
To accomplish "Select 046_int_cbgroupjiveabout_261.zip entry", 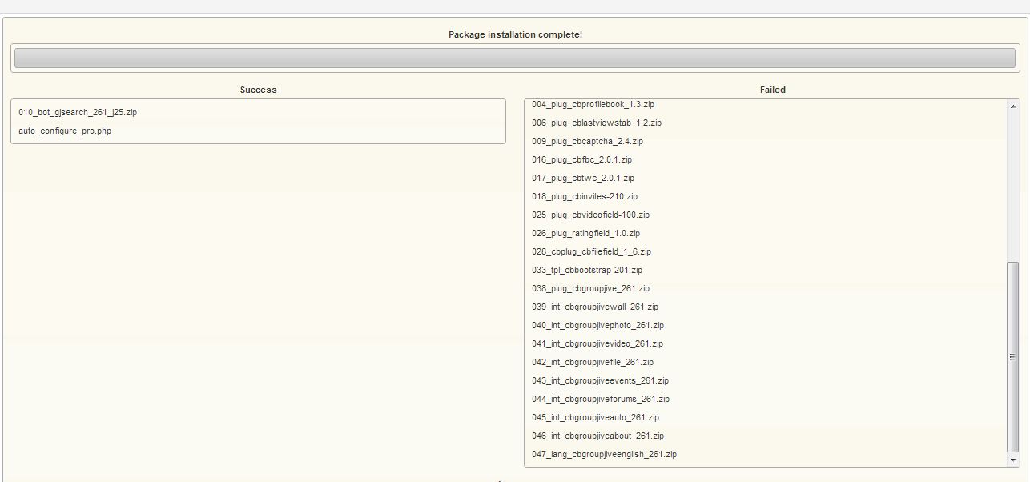I will [597, 436].
